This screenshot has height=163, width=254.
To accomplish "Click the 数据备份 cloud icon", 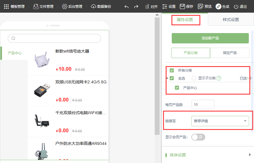I will tap(94, 7).
